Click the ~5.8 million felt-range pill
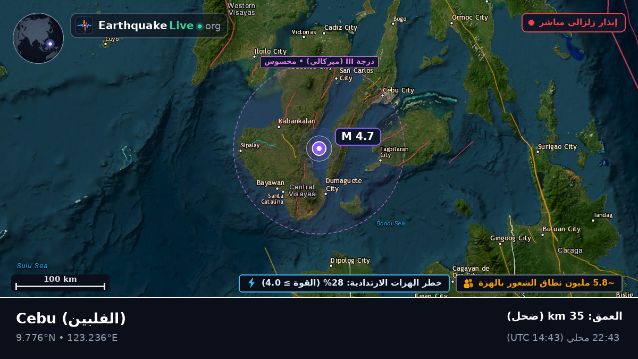 (x=539, y=283)
